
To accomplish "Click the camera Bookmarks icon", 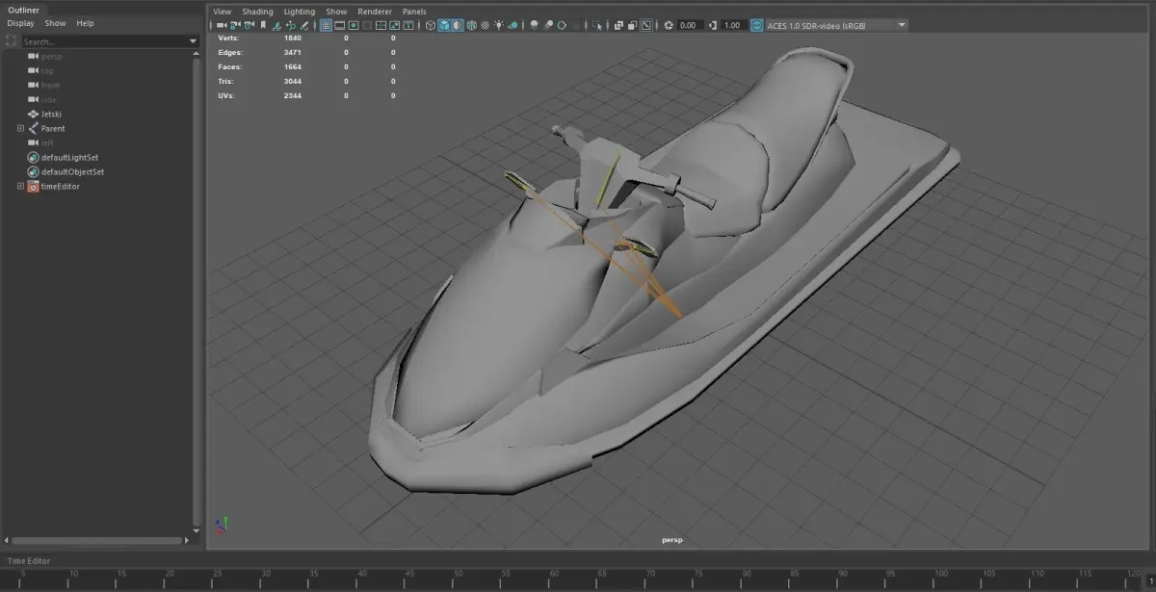I will click(262, 25).
